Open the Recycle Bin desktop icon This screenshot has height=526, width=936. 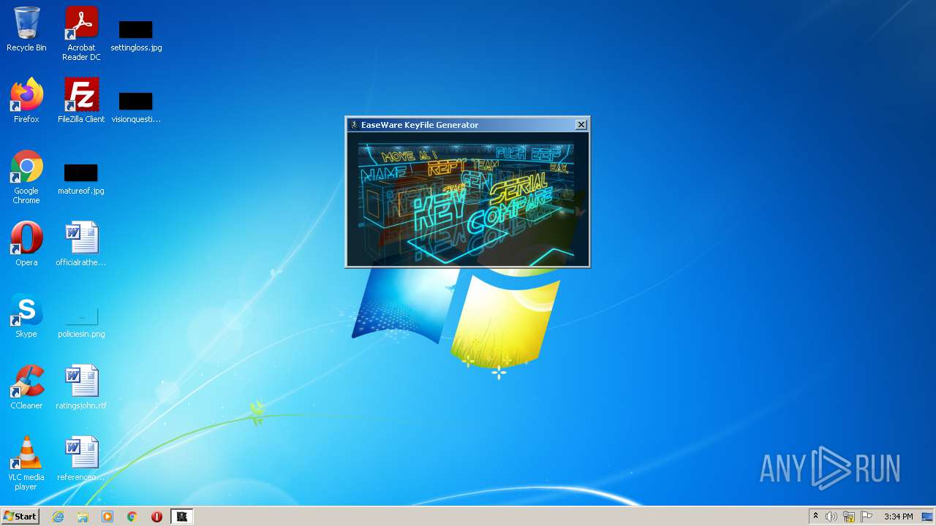pyautogui.click(x=26, y=29)
